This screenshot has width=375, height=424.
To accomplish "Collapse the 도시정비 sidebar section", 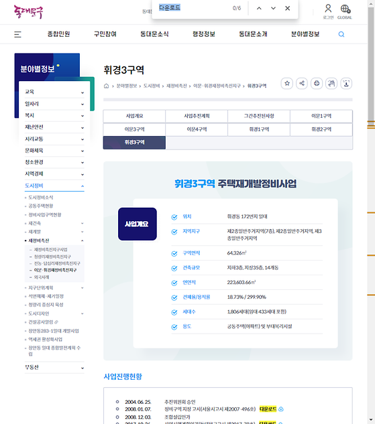I will coord(54,186).
